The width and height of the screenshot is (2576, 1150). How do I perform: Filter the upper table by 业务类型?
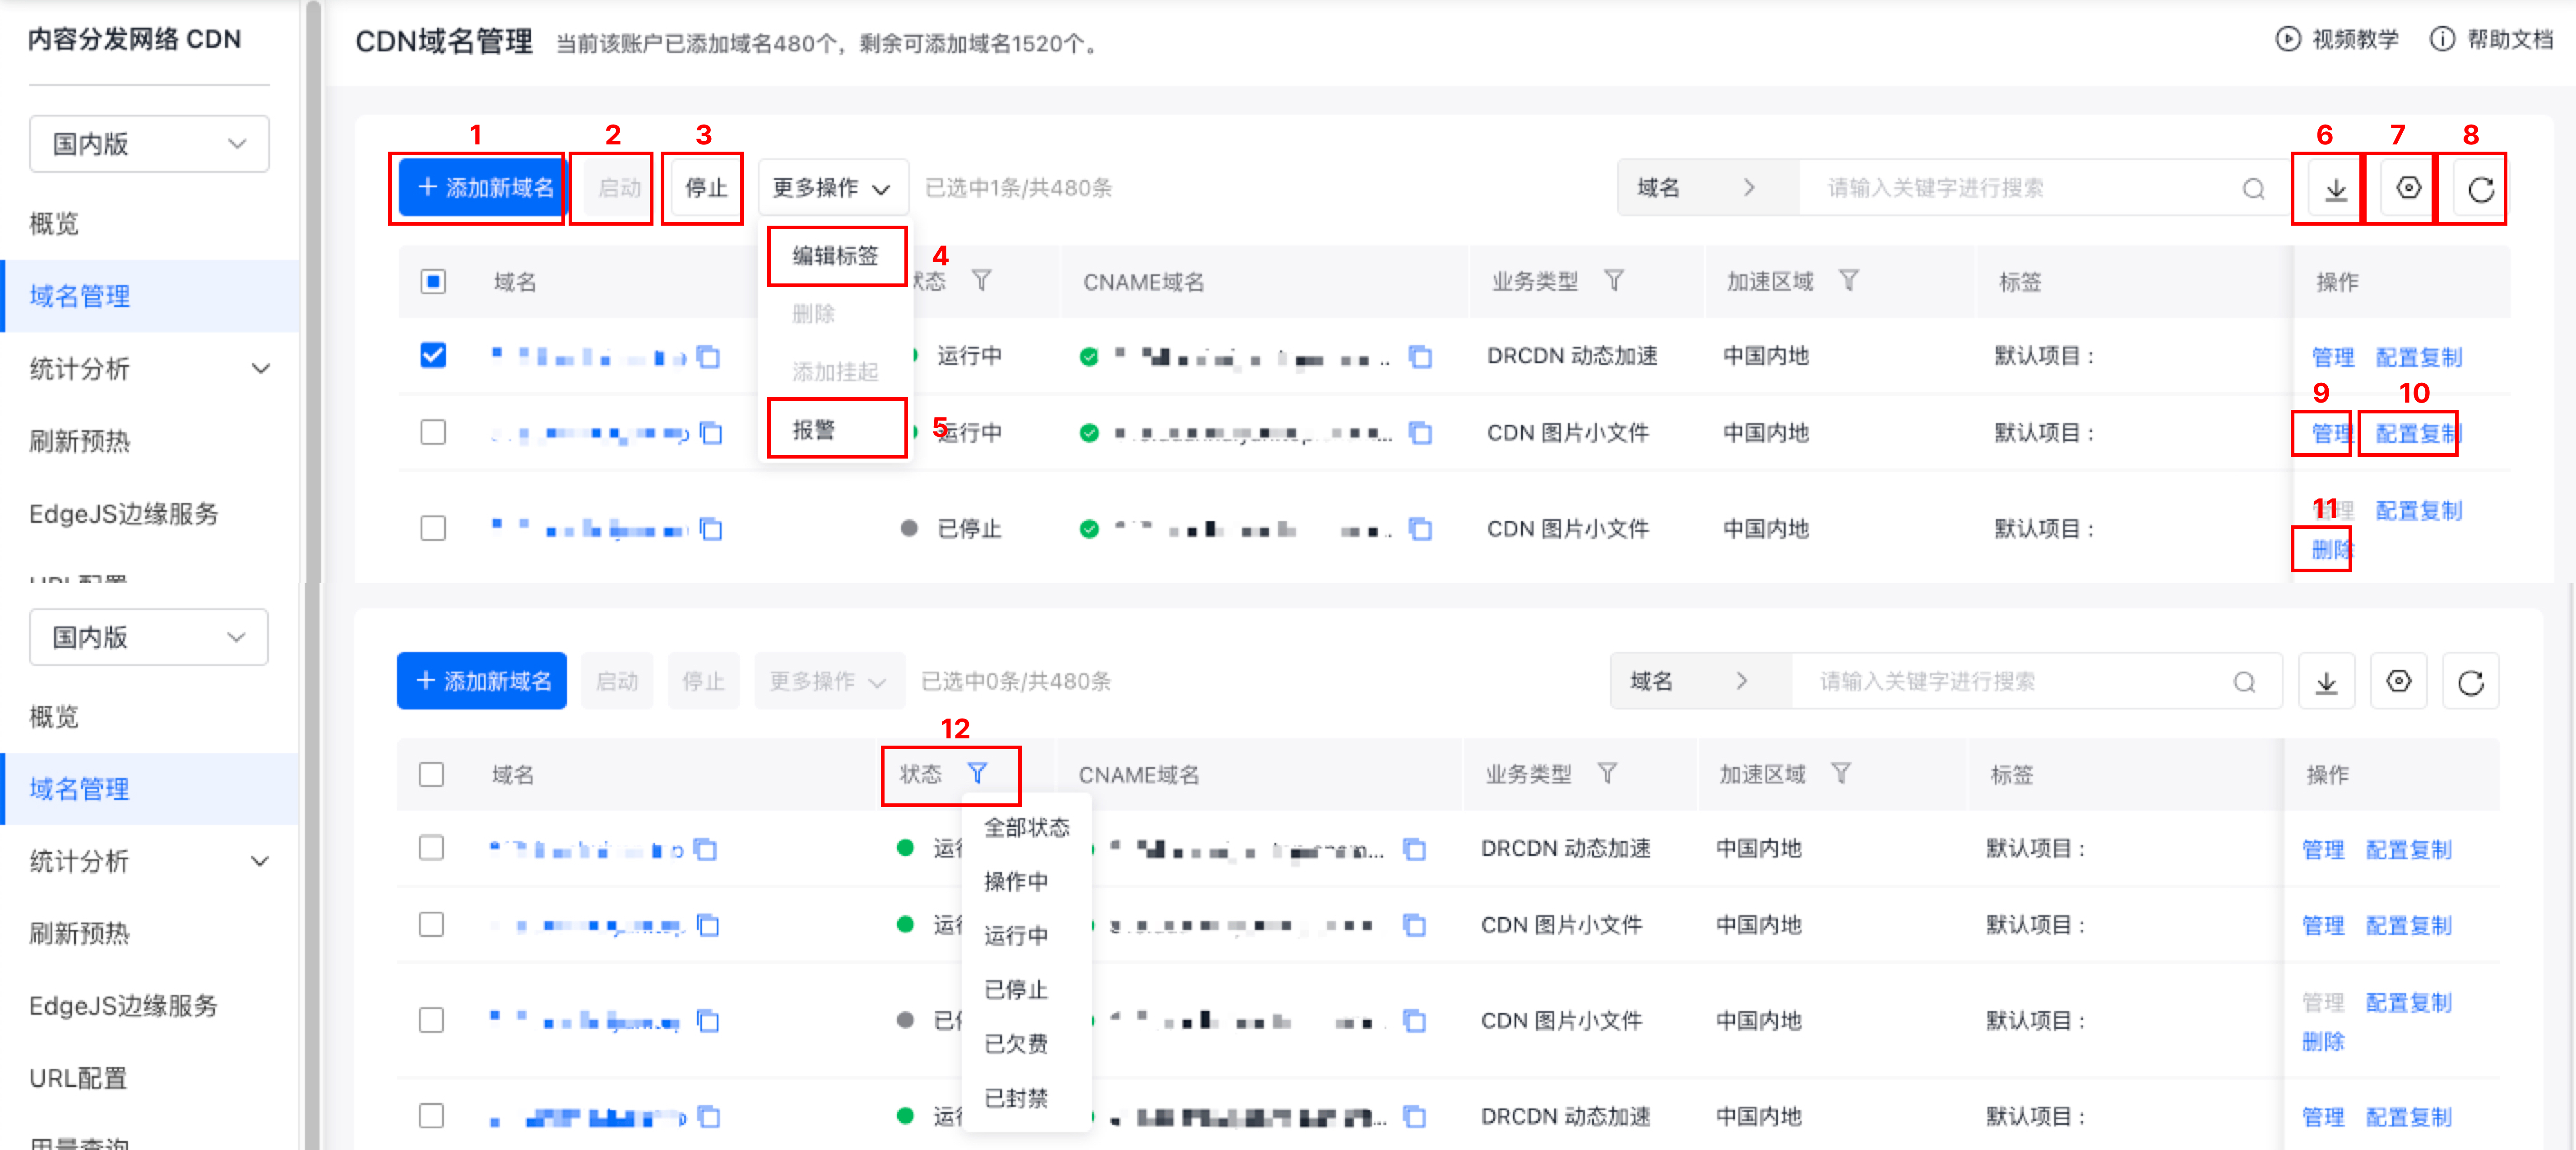[1614, 281]
